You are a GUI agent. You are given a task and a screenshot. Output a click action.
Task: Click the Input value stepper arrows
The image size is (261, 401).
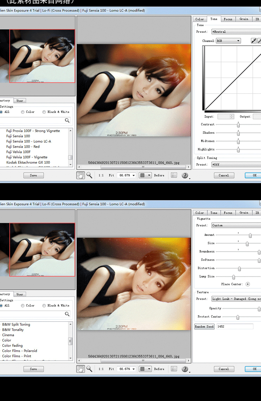tap(232, 117)
